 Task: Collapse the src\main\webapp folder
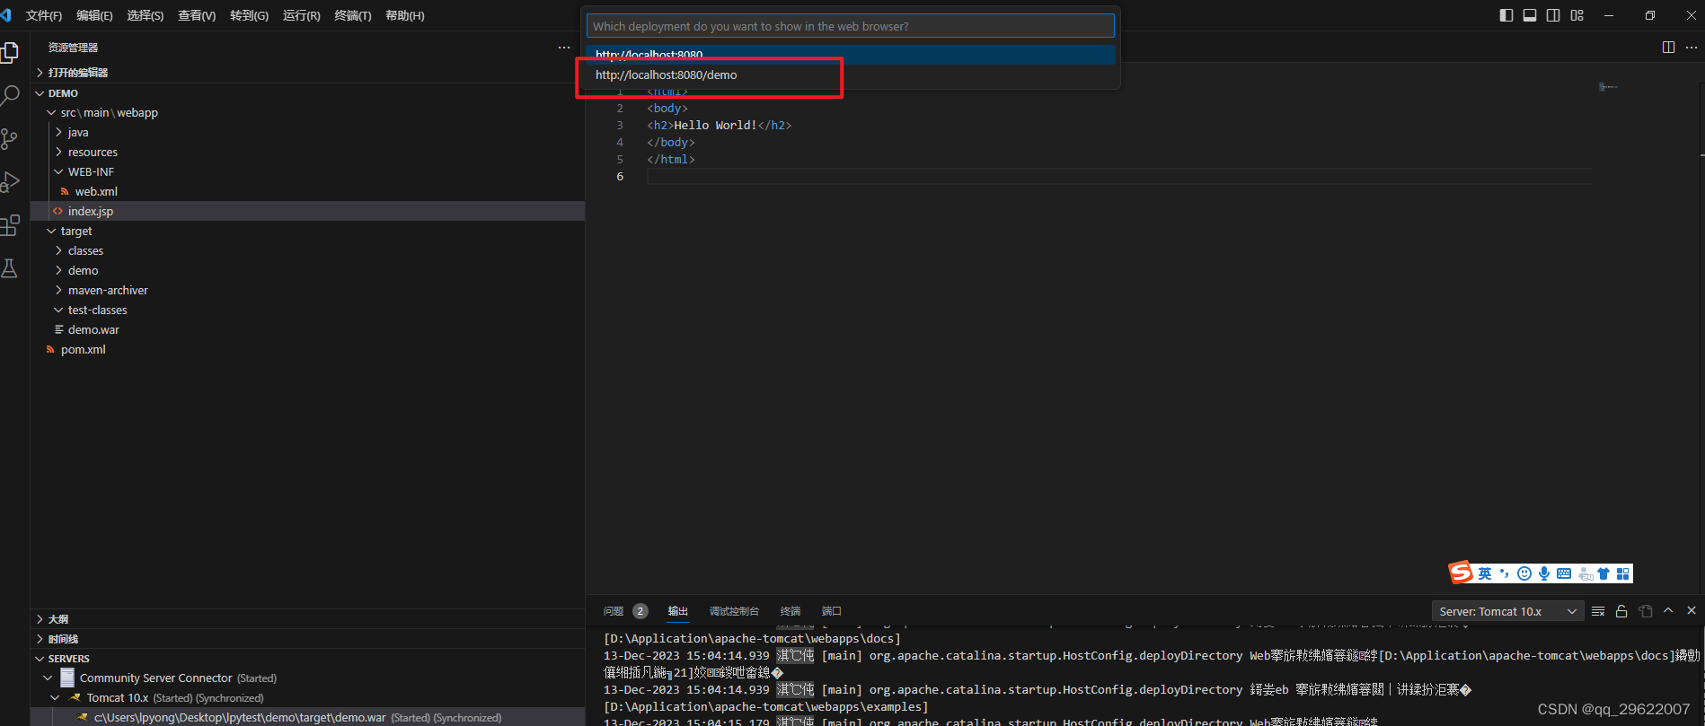coord(308,112)
